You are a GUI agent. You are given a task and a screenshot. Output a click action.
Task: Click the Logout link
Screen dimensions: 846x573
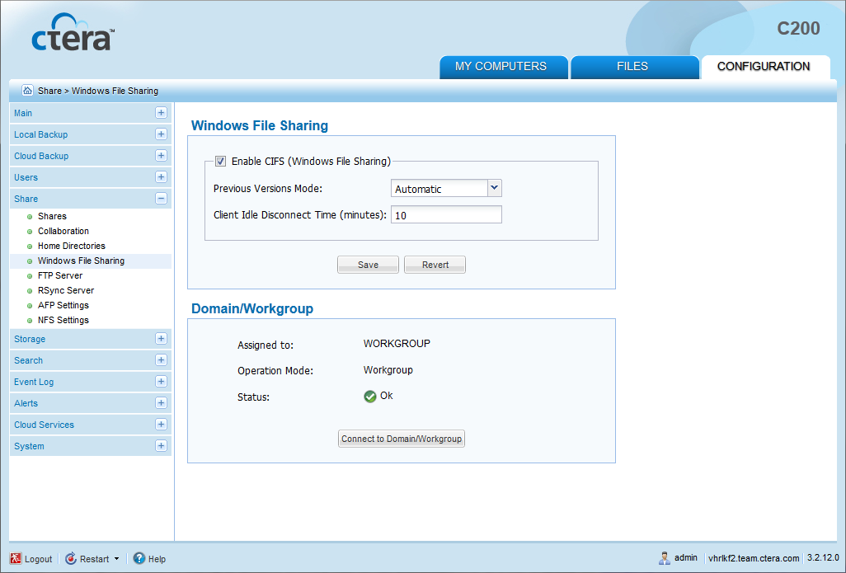pos(38,559)
